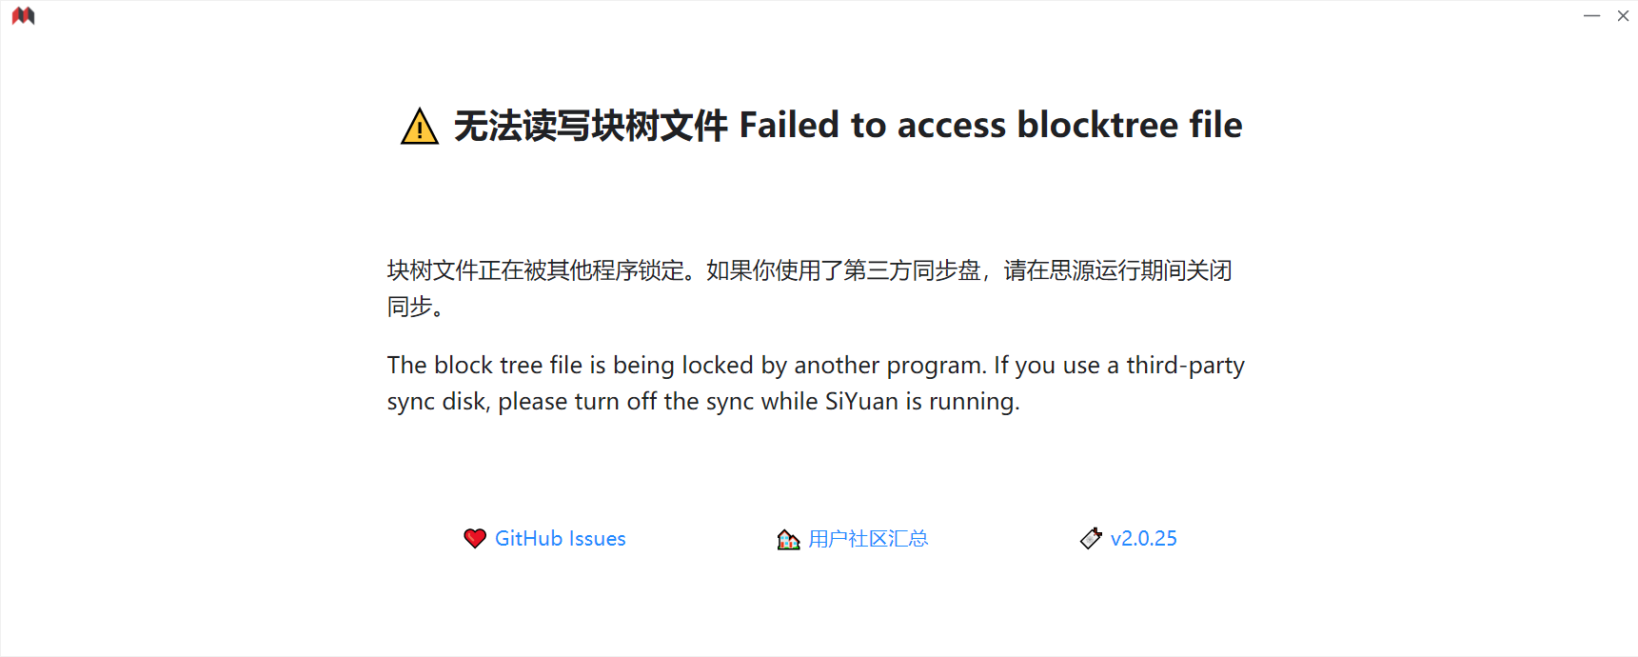The image size is (1638, 657).
Task: Close the blocktree error window
Action: (1623, 16)
